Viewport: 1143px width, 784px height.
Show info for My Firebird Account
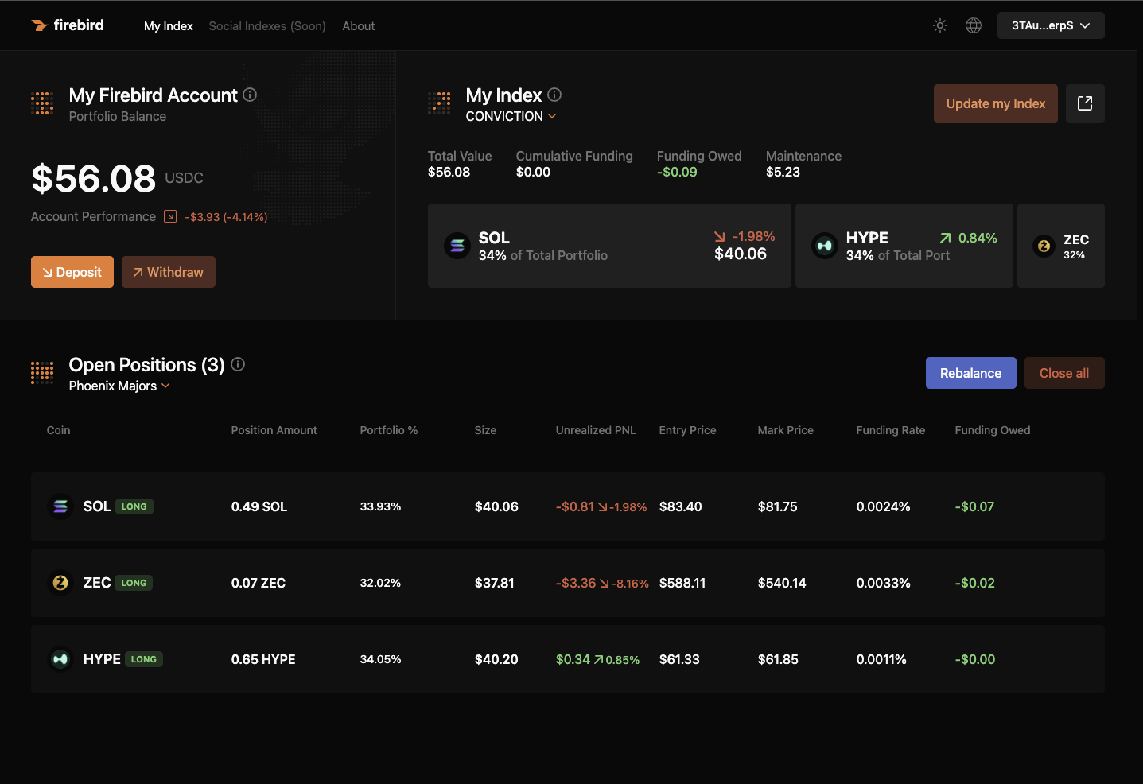pos(250,95)
